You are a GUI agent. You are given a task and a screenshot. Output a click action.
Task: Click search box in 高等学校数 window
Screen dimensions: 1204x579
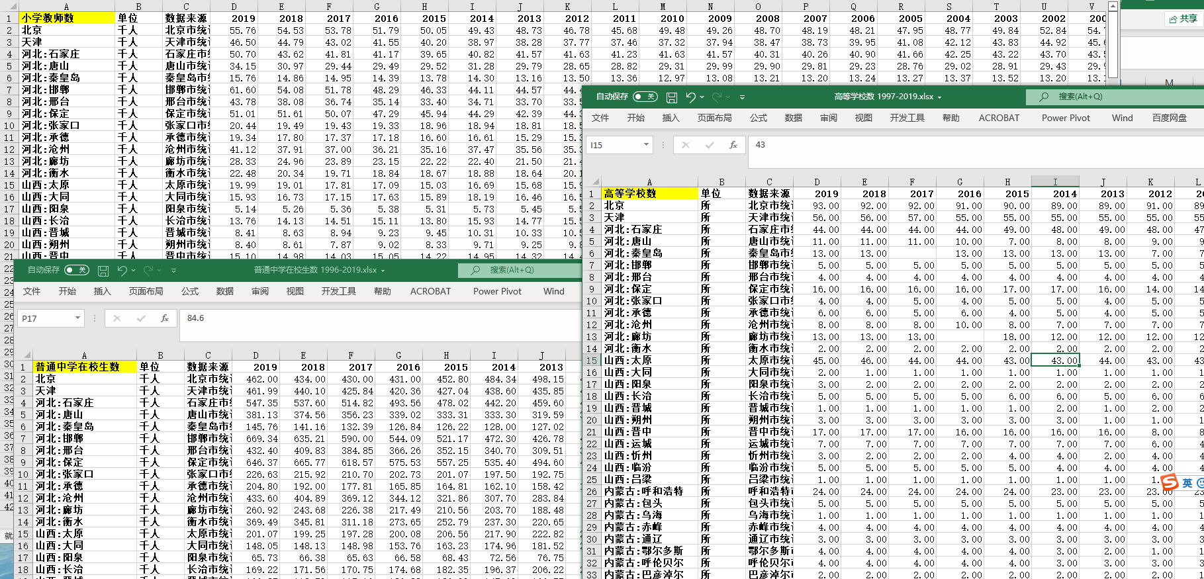[x=1115, y=97]
